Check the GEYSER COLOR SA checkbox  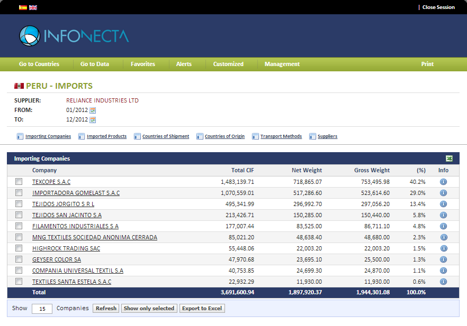[19, 259]
